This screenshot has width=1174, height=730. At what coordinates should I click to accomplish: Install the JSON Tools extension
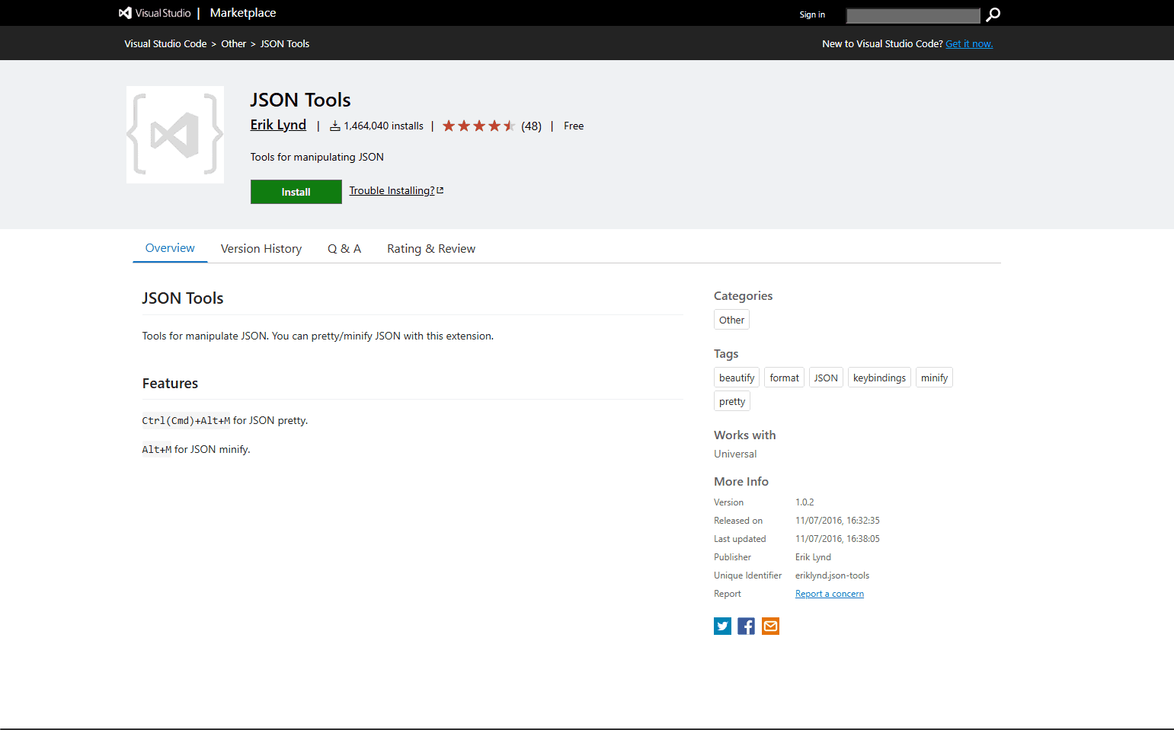[296, 191]
